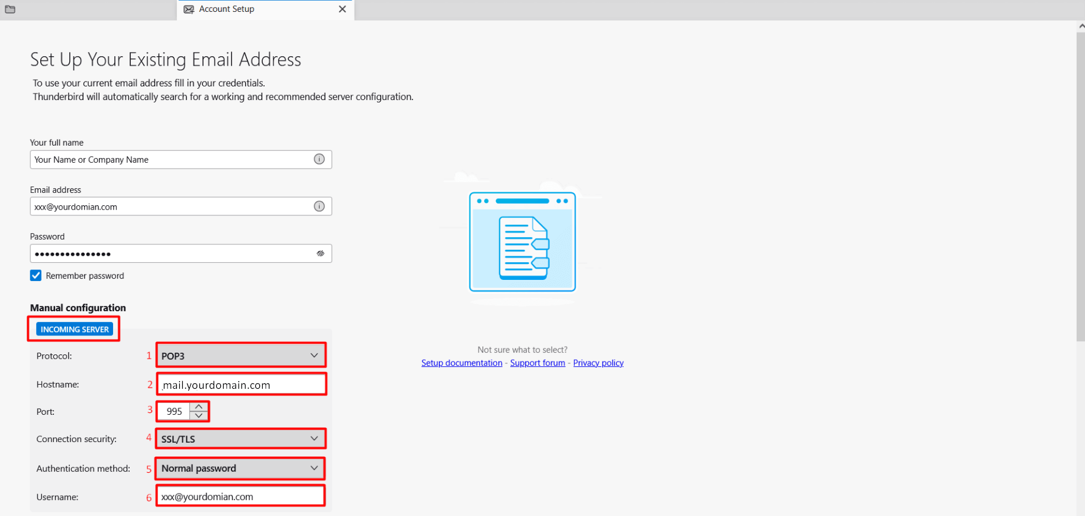1085x516 pixels.
Task: Close the Account Setup tab
Action: pos(342,9)
